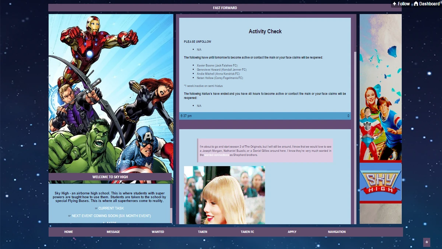
Task: Open the WANTED page
Action: [158, 232]
